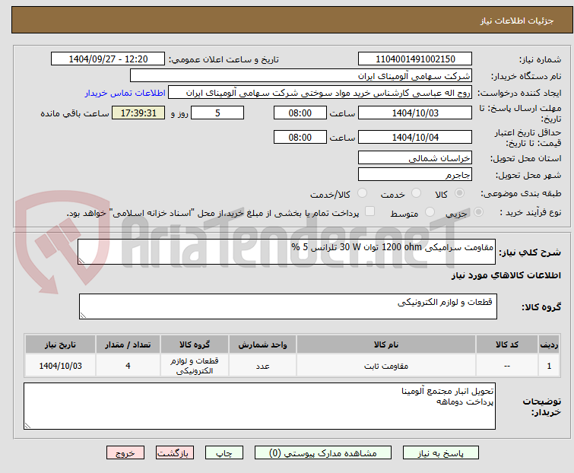The width and height of the screenshot is (574, 473).
Task: Click the city field جاجرم
Action: (x=415, y=175)
